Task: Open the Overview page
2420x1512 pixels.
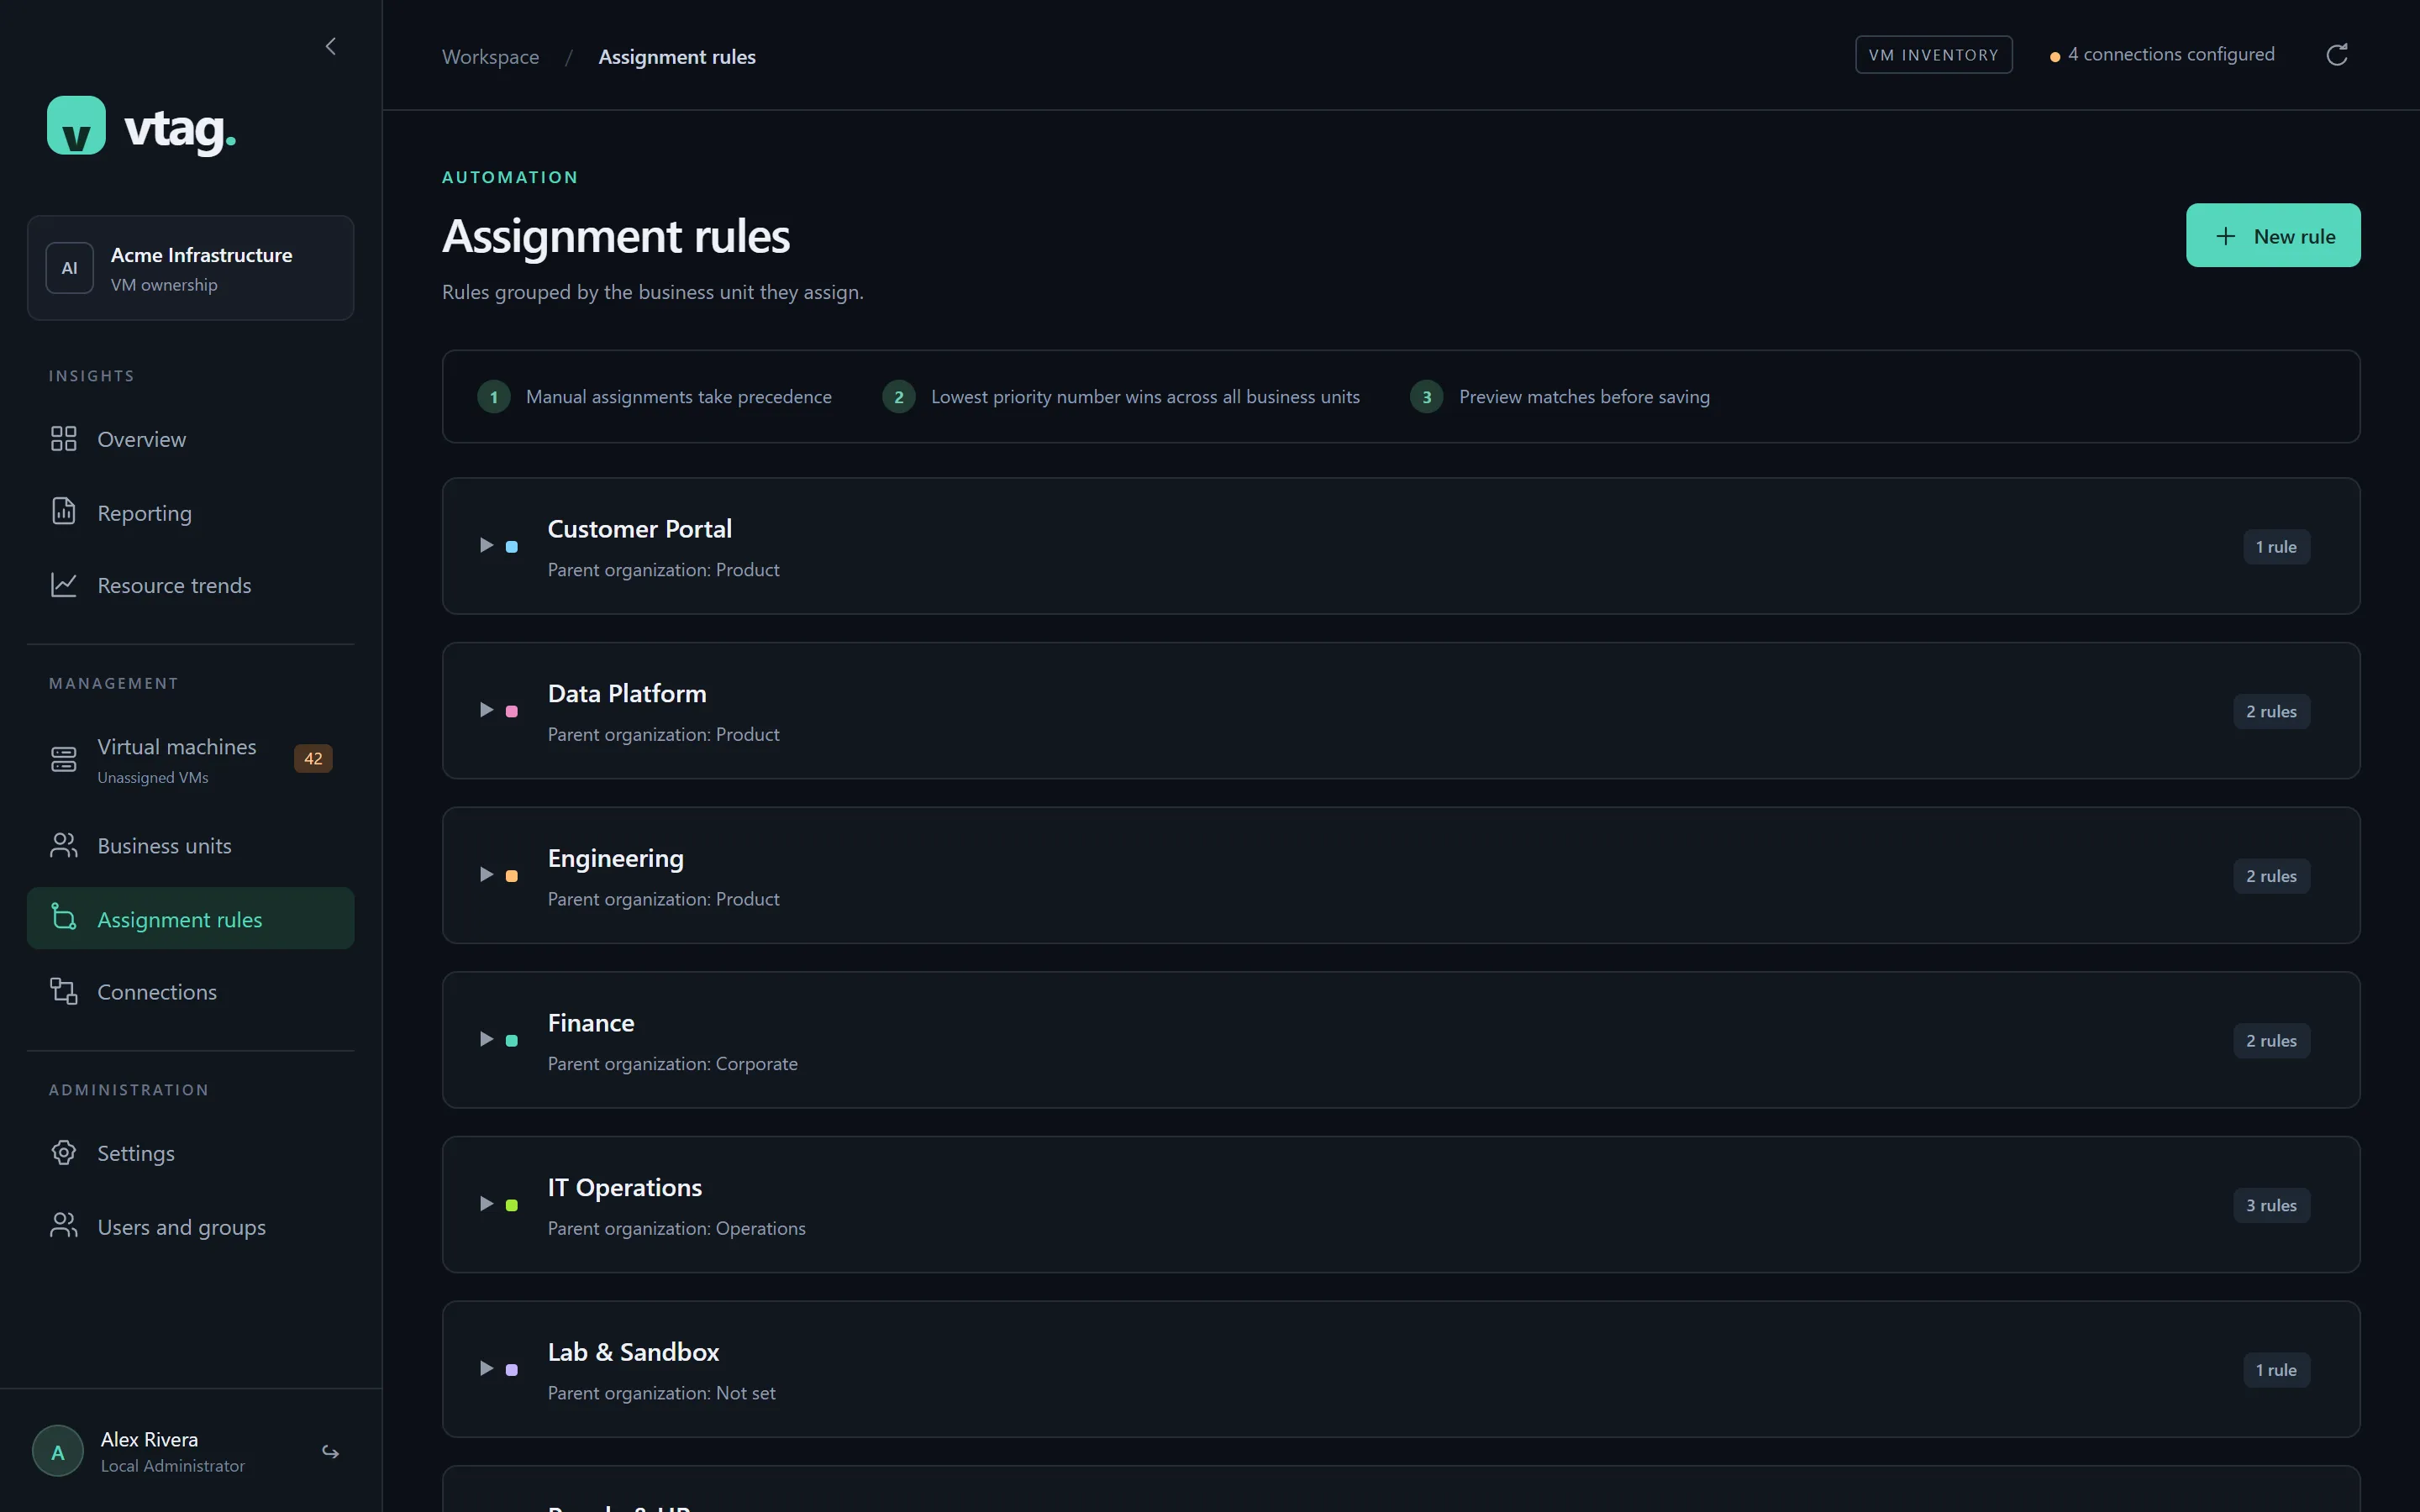Action: [190, 439]
